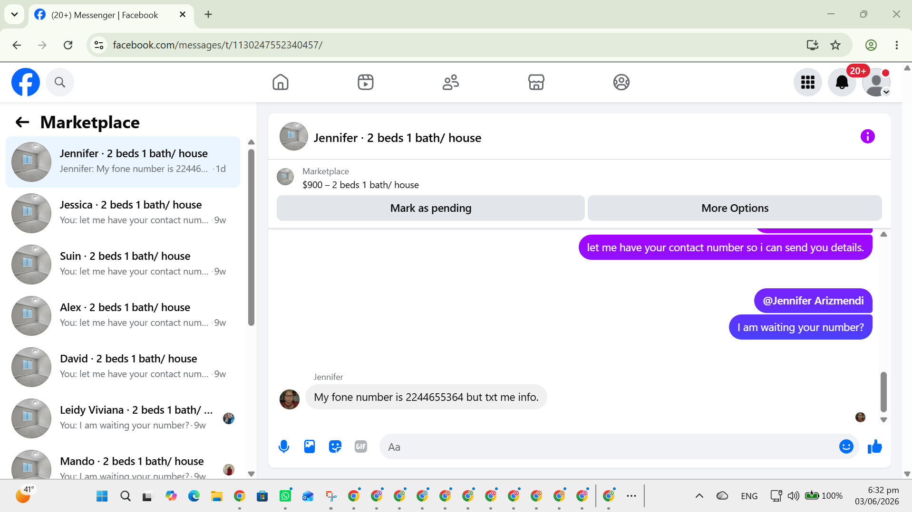The width and height of the screenshot is (912, 512).
Task: Click the listing thumbnail beside Marketplace label
Action: (x=285, y=177)
